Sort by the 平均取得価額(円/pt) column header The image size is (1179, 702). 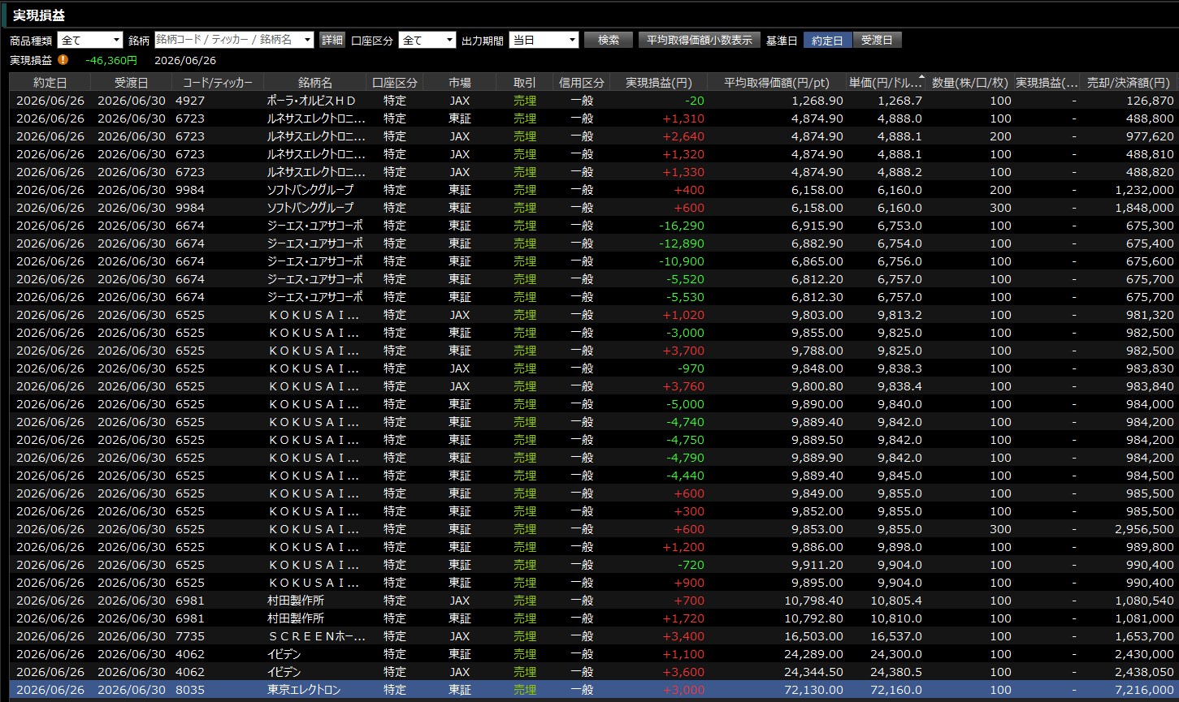[777, 82]
